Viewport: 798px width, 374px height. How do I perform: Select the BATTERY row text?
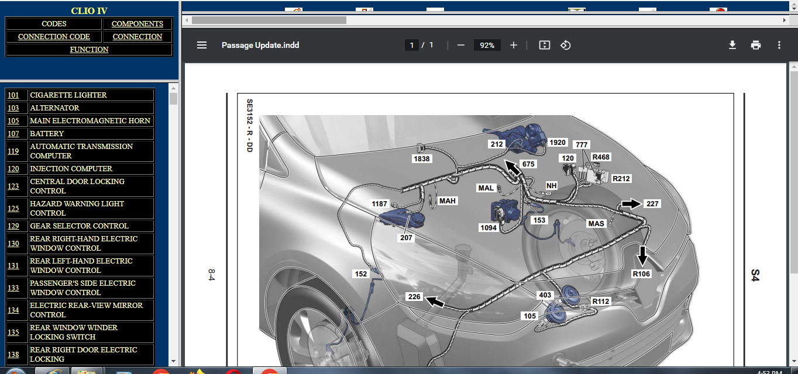pos(47,133)
